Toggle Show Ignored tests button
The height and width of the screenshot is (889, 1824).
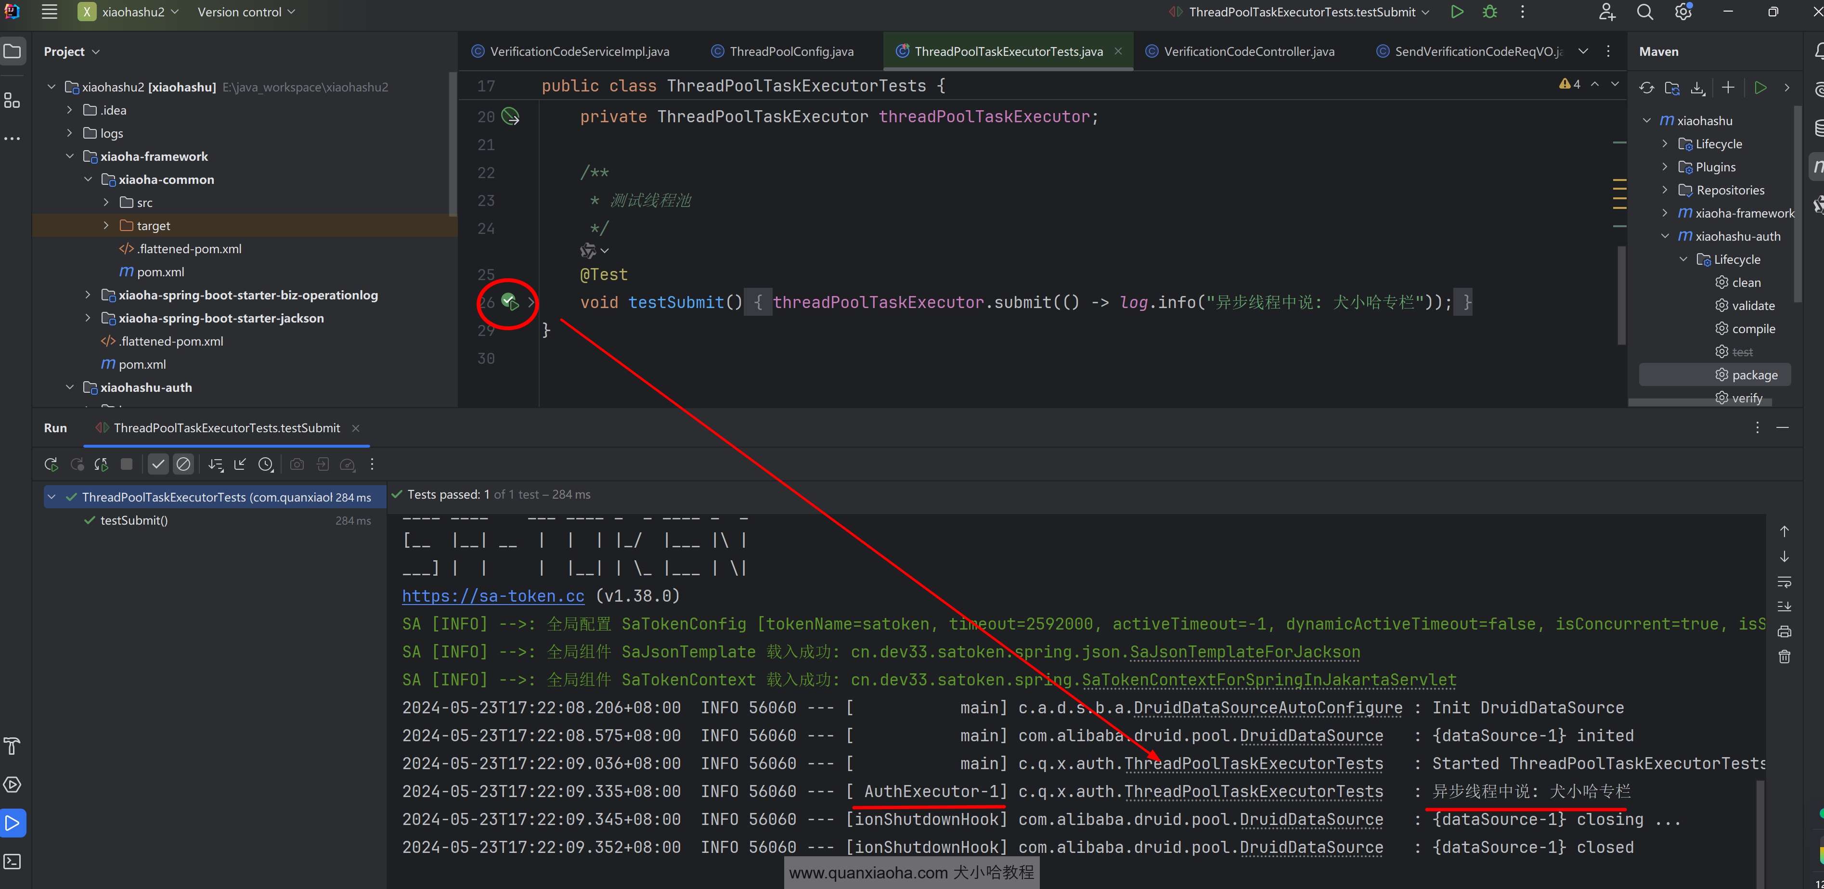pyautogui.click(x=183, y=464)
